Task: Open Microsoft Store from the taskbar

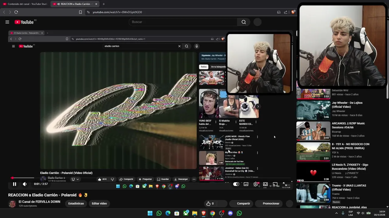Action: click(177, 213)
